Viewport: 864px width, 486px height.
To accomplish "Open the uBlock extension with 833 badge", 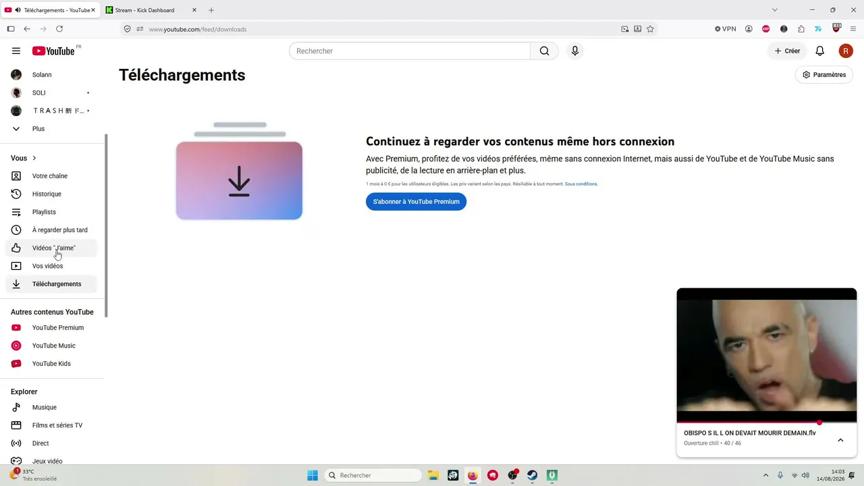I will point(836,28).
